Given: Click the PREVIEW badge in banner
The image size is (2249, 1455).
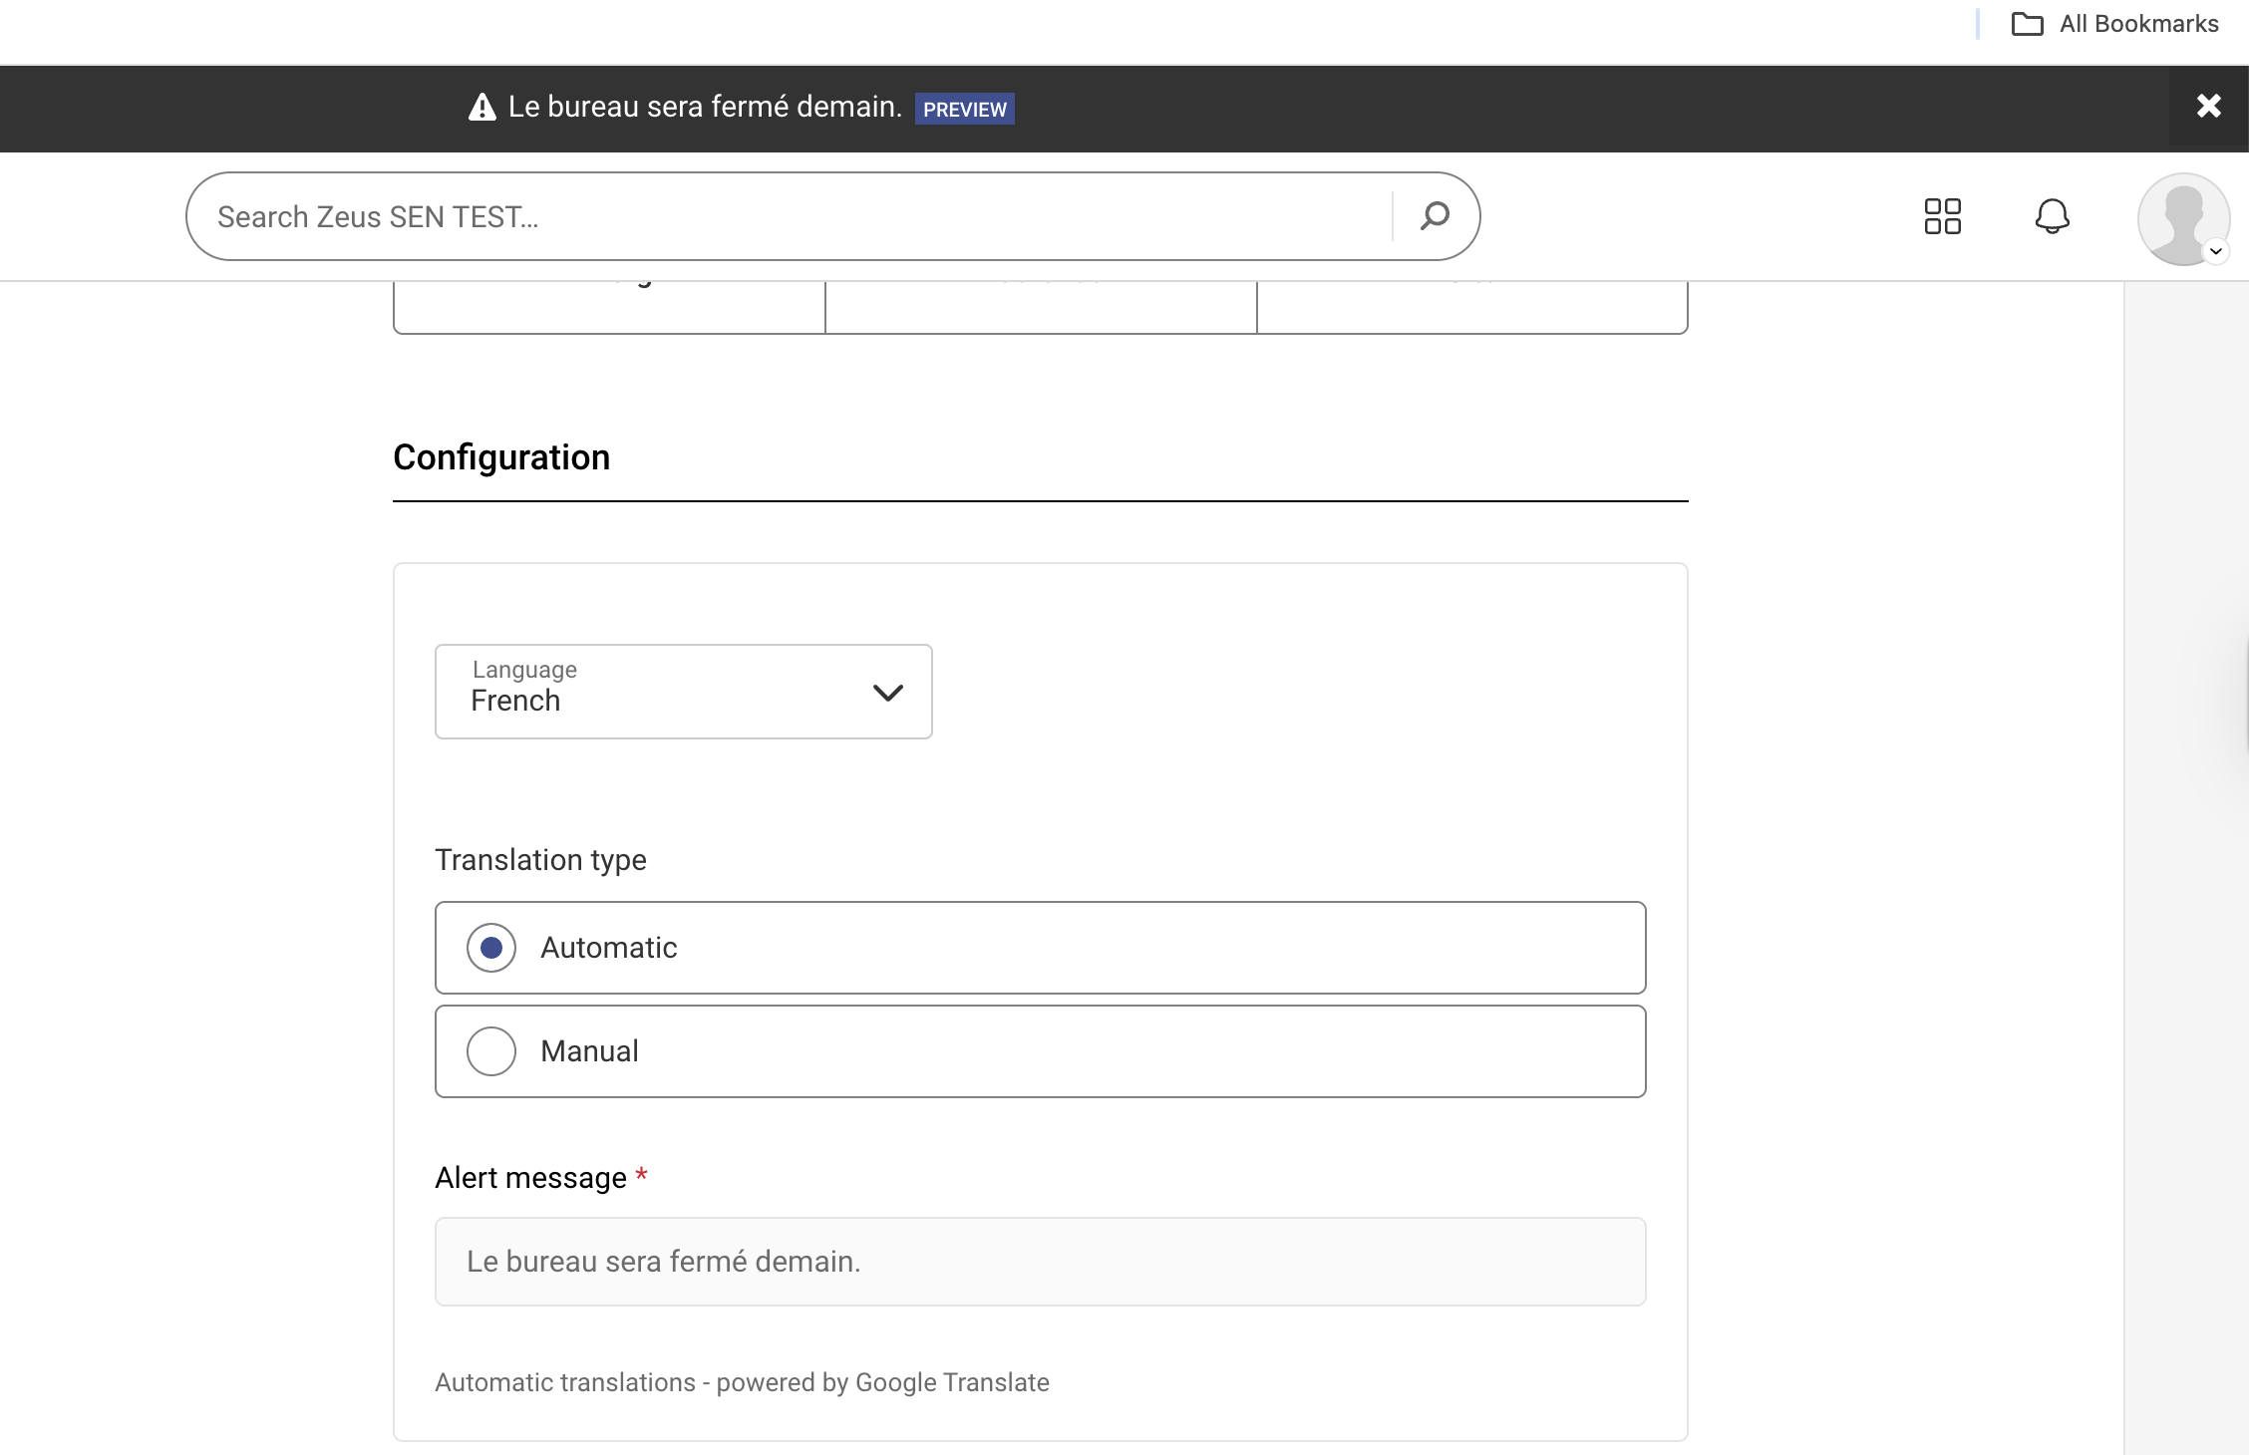Looking at the screenshot, I should click(x=964, y=109).
